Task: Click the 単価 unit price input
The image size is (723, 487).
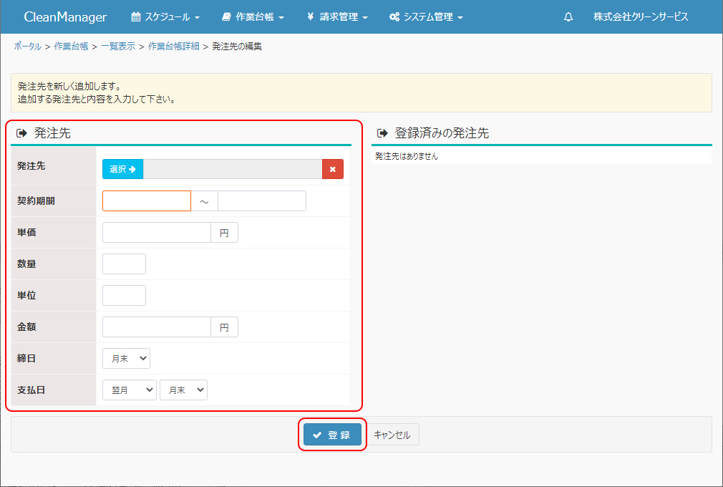Action: click(x=157, y=233)
